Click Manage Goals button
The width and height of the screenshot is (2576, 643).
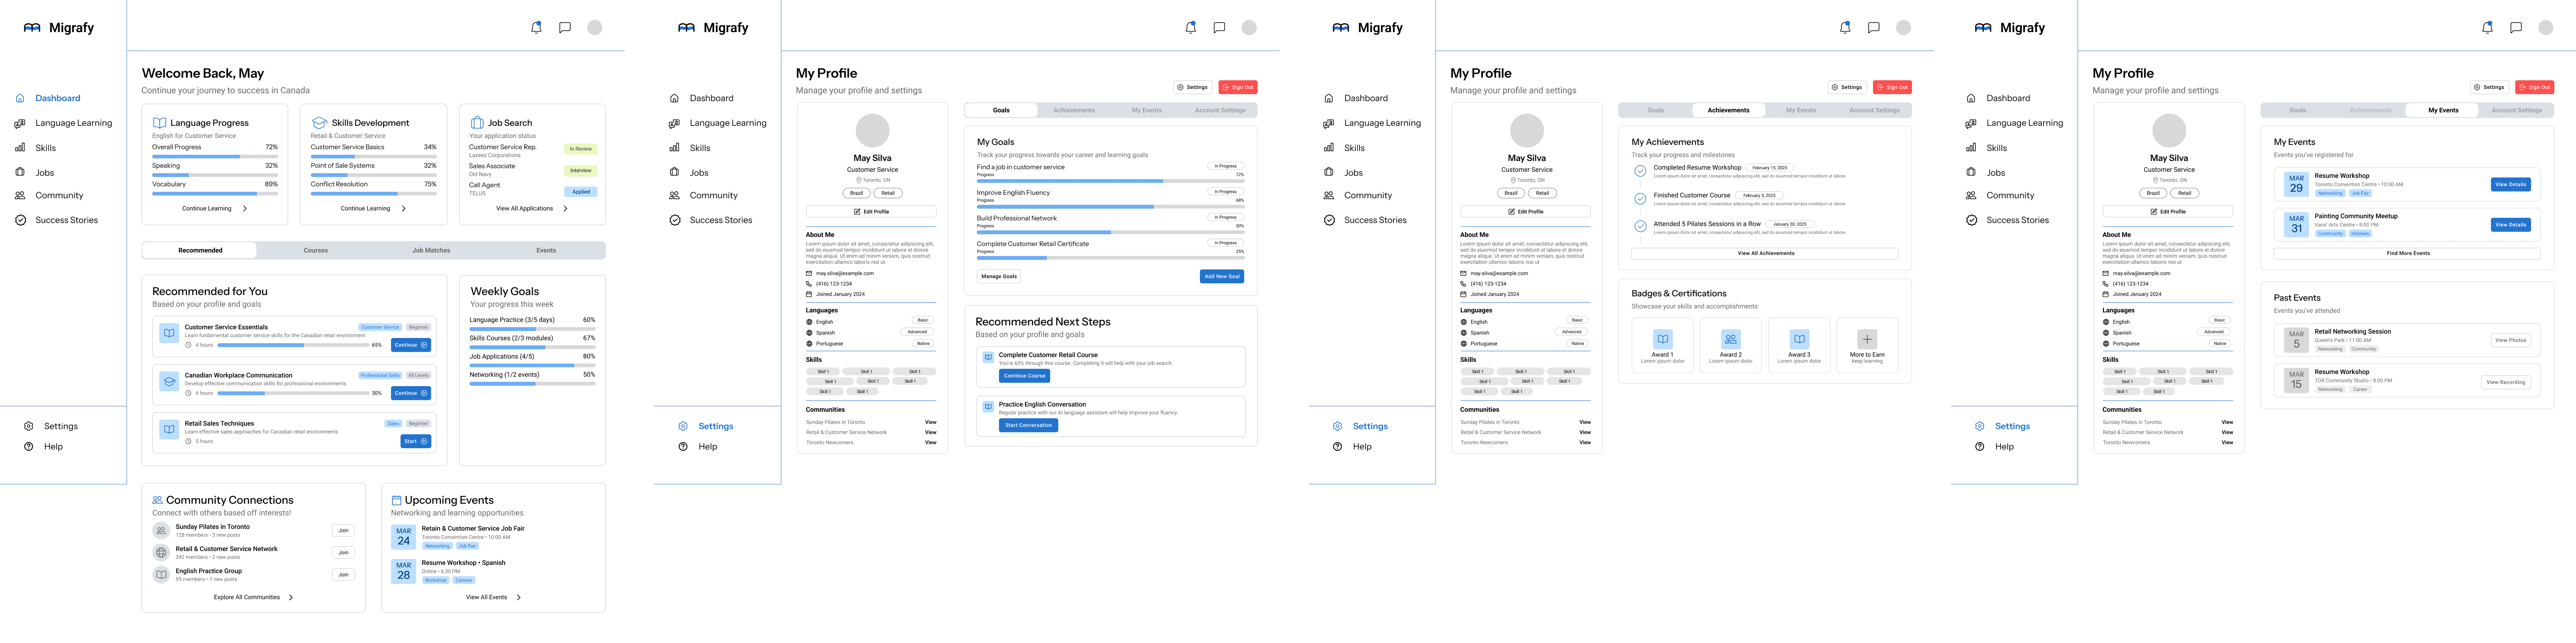999,277
